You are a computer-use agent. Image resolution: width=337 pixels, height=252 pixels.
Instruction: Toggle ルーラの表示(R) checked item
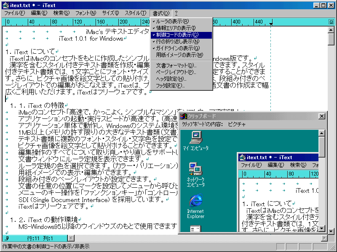click(181, 21)
